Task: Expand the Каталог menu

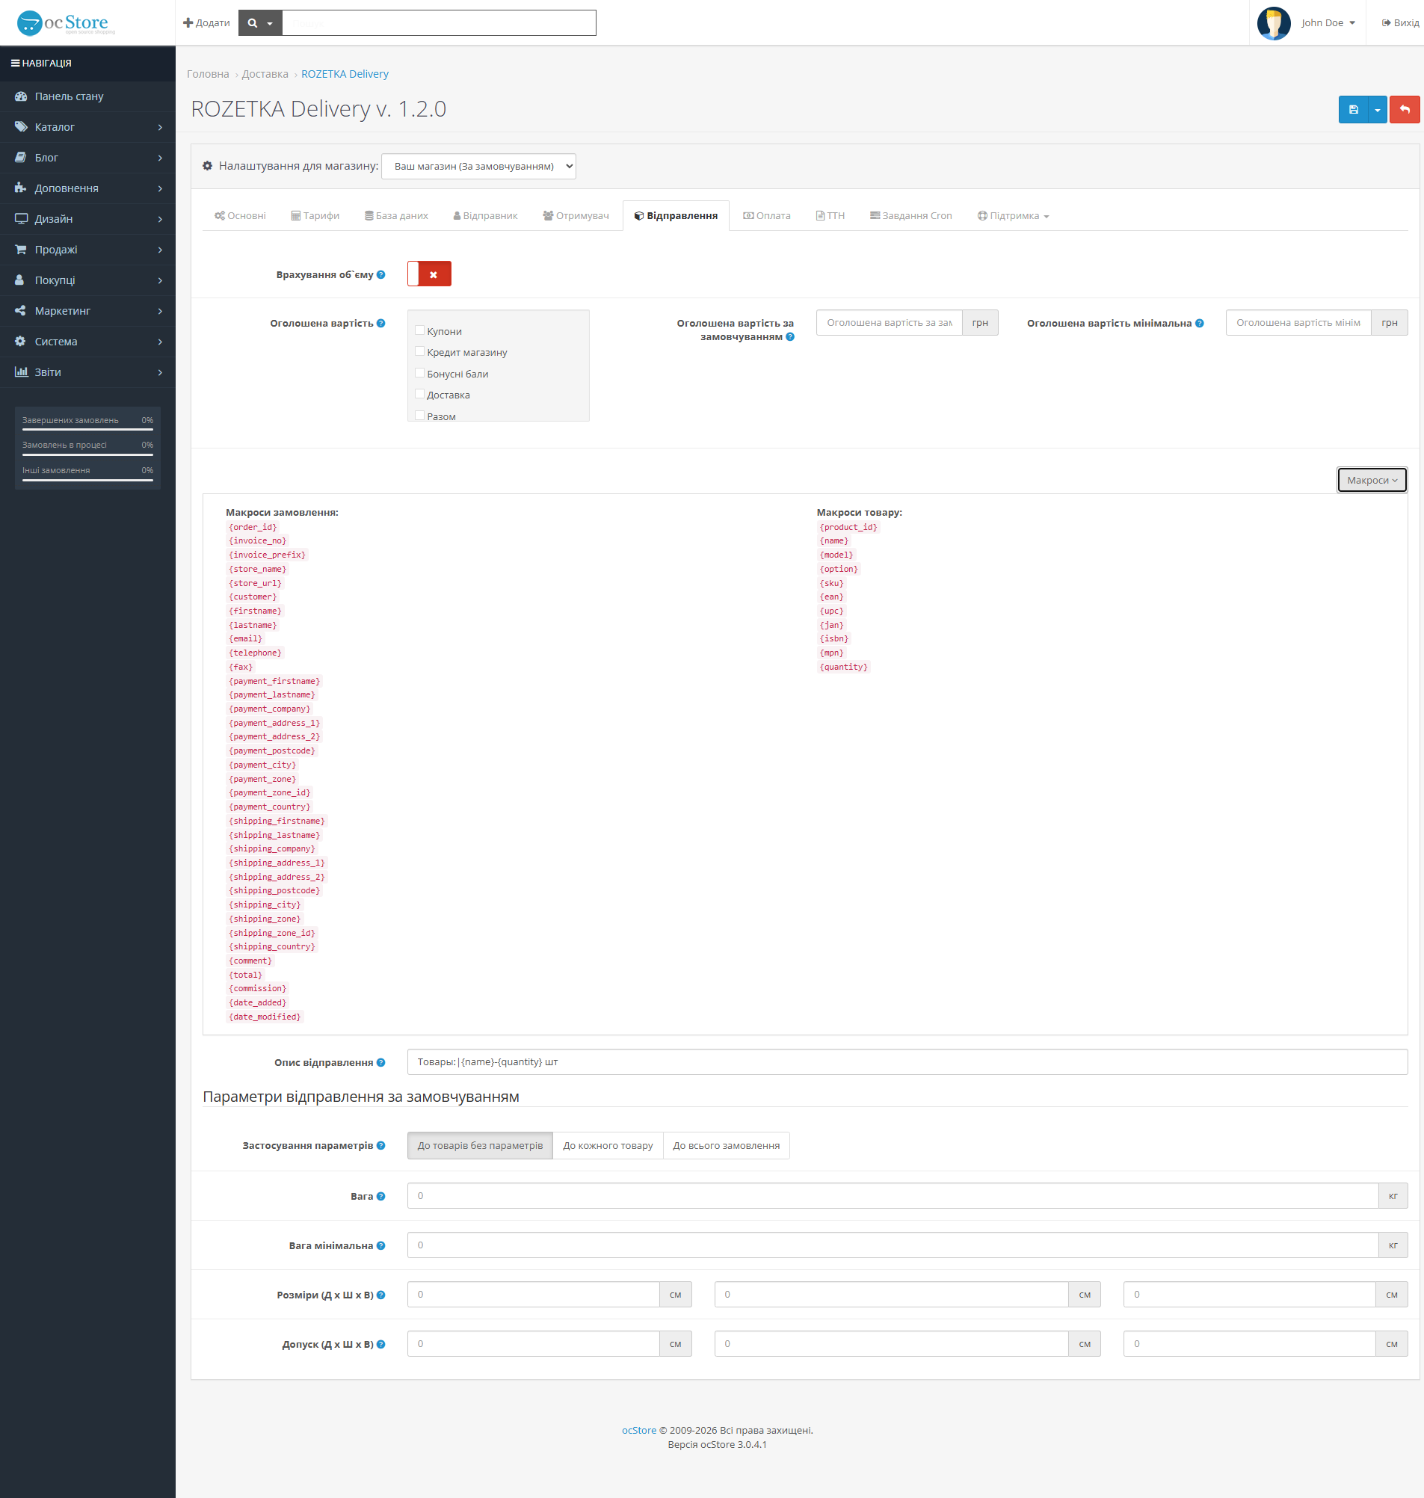Action: (87, 127)
